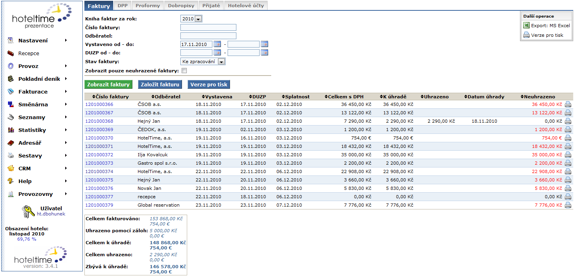Open Recepce via its sidebar icon
This screenshot has height=277, width=574.
click(x=11, y=53)
